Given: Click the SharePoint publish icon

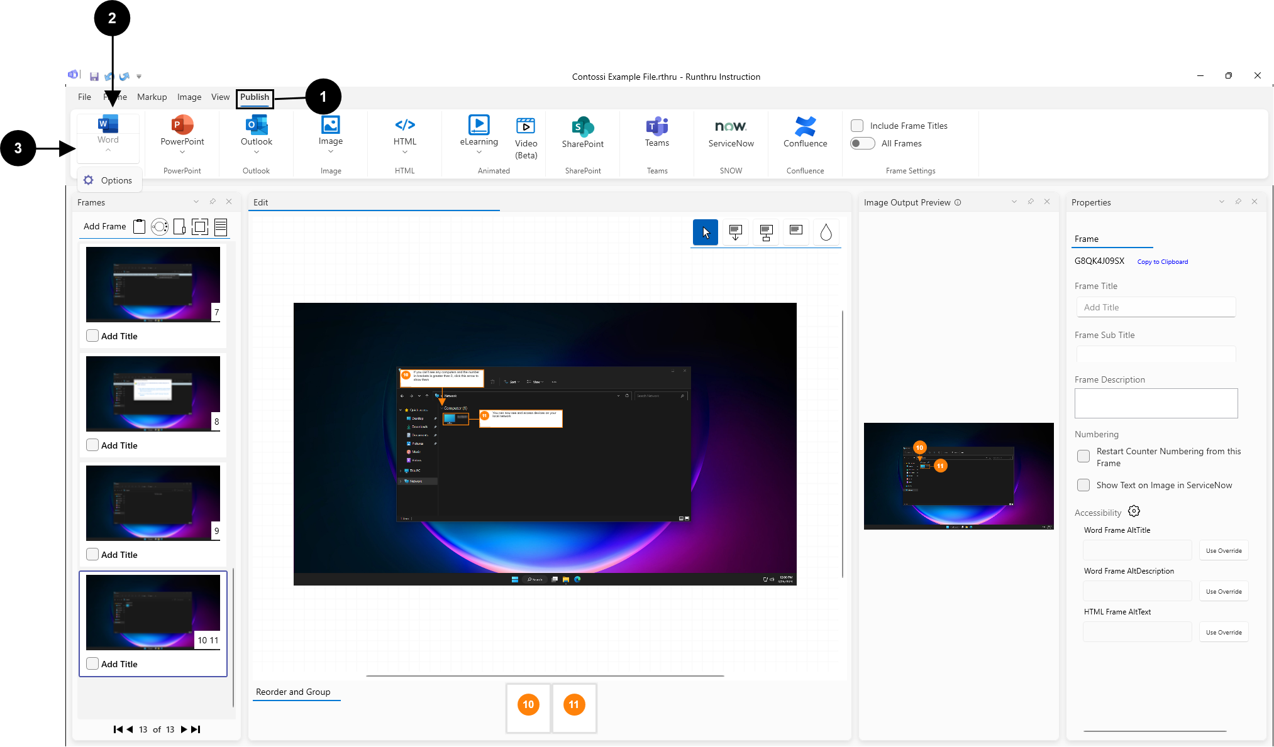Looking at the screenshot, I should click(x=582, y=126).
